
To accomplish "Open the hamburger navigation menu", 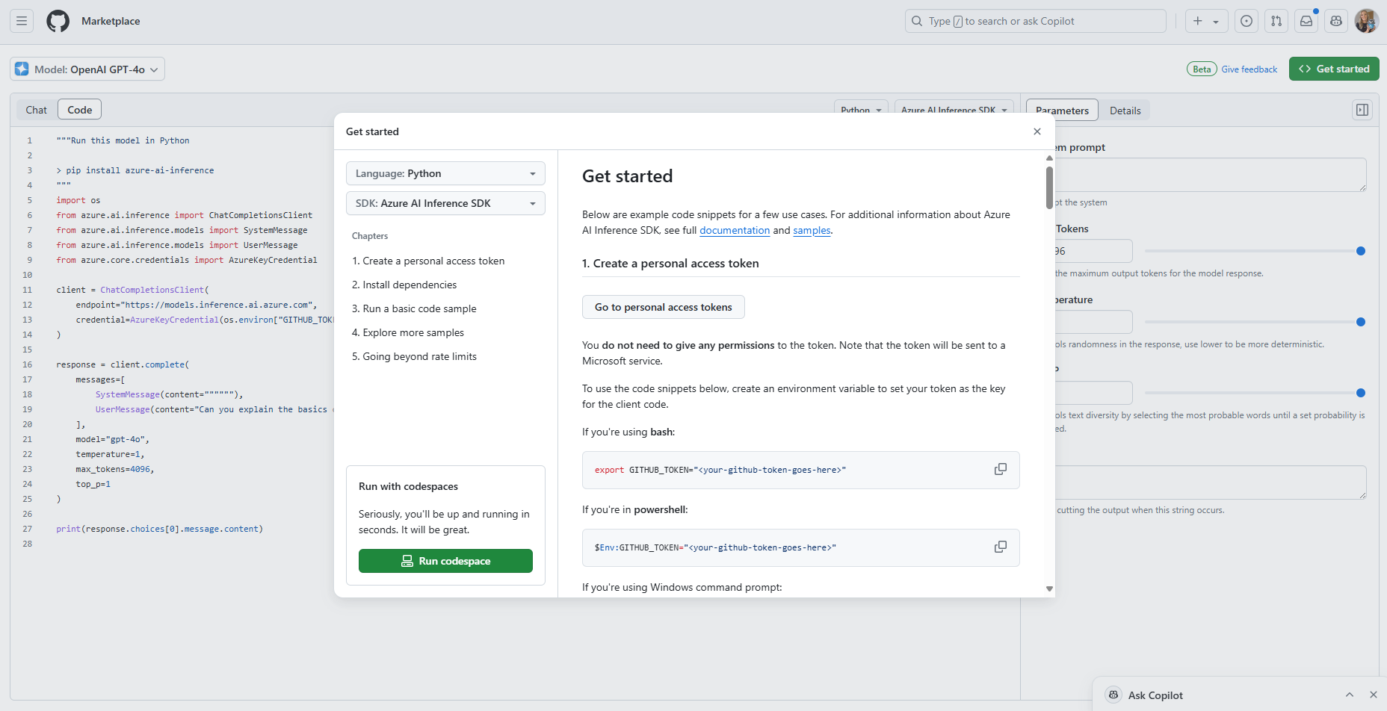I will pyautogui.click(x=22, y=21).
